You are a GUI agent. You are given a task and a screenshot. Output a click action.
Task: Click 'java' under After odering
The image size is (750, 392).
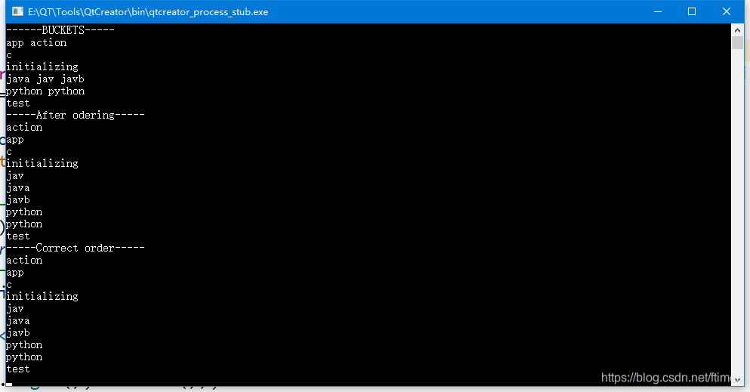click(18, 188)
